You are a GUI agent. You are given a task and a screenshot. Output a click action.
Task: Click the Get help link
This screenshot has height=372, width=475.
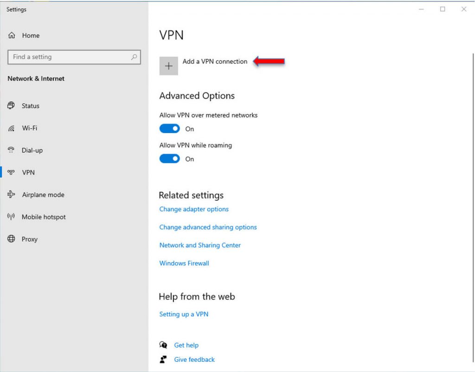pyautogui.click(x=186, y=345)
